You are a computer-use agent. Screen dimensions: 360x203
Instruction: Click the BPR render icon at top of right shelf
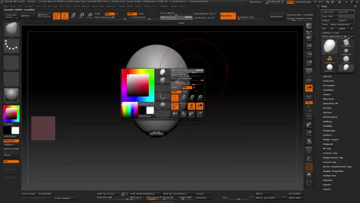(309, 27)
